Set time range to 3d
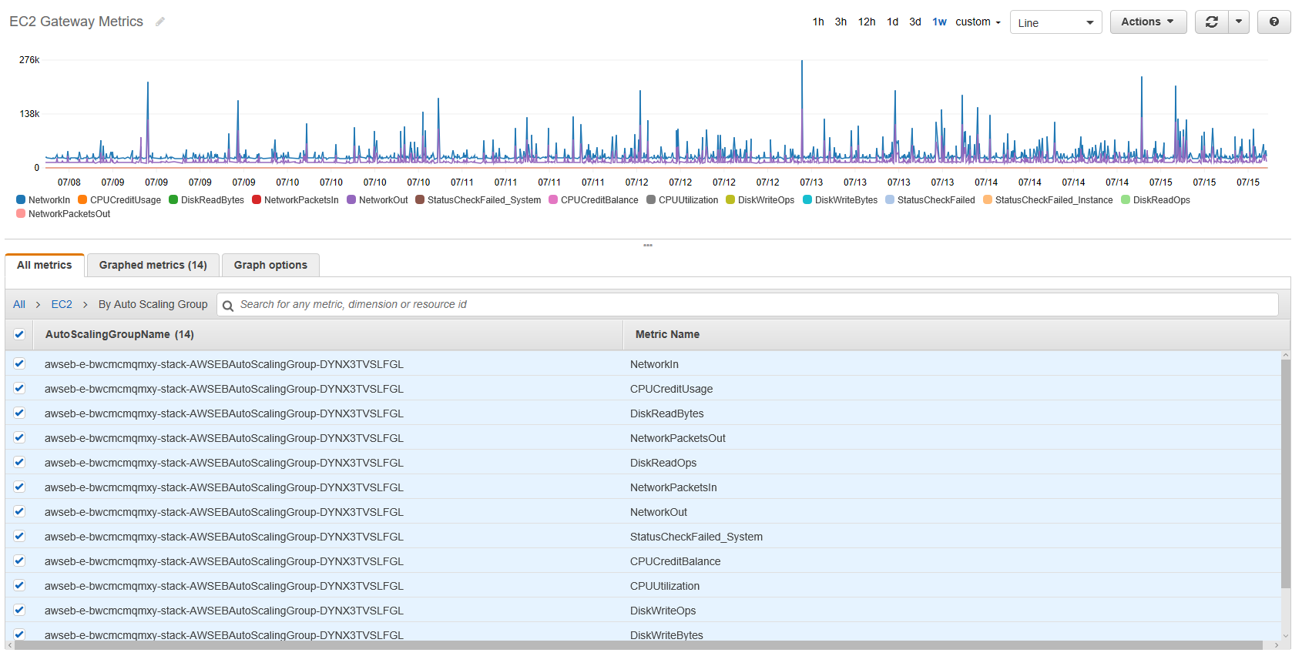Image resolution: width=1302 pixels, height=656 pixels. coord(915,22)
